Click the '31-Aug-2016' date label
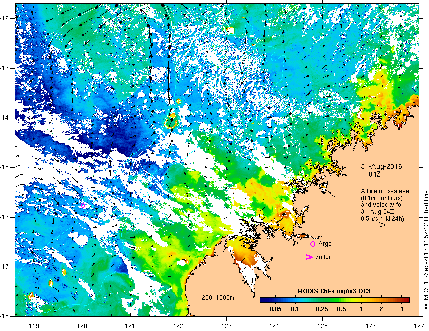This screenshot has width=429, height=331. click(x=381, y=166)
